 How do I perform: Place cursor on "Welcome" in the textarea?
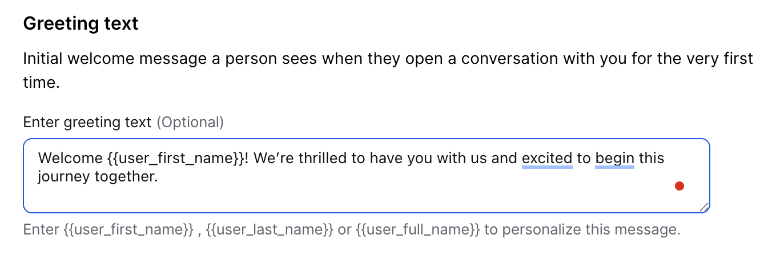point(70,158)
